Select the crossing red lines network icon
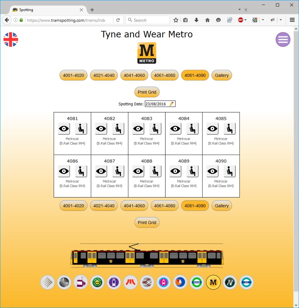This screenshot has height=308, width=299. point(147,282)
